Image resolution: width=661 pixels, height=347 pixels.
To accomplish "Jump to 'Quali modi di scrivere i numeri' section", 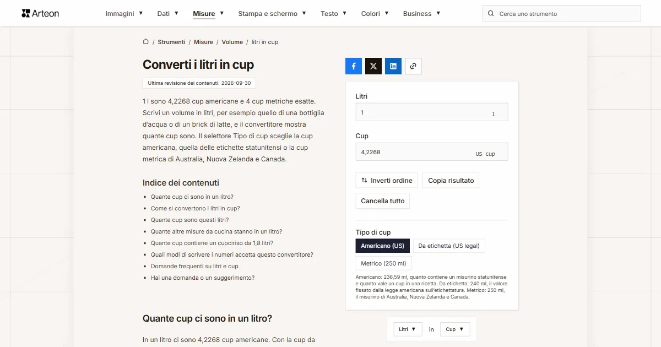I will [x=232, y=254].
